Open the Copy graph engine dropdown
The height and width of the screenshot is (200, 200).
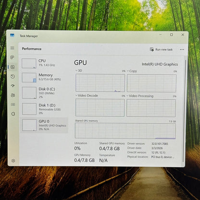132,71
